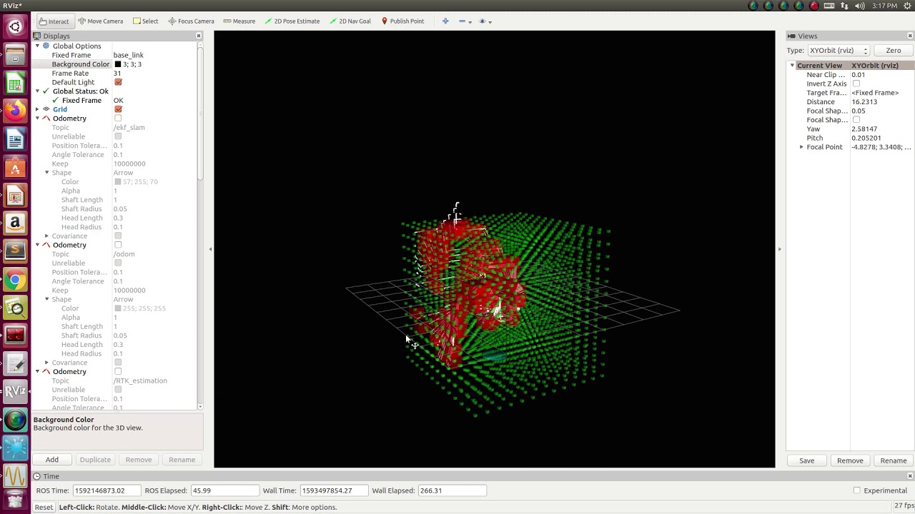Activate the 2D Nav Goal tool
Screen dimensions: 915x514
(350, 21)
